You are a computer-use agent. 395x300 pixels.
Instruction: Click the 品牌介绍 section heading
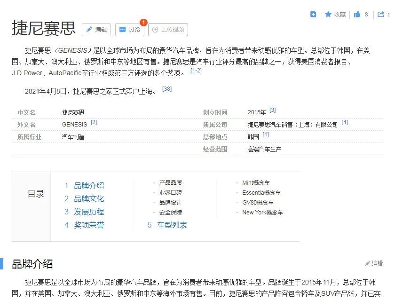[x=32, y=264]
